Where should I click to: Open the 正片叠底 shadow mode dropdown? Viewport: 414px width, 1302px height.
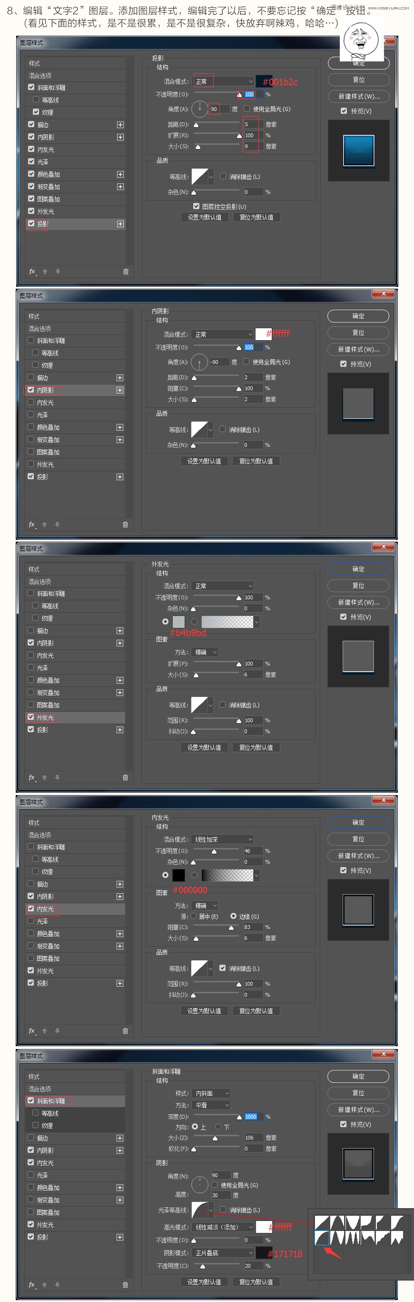223,1252
